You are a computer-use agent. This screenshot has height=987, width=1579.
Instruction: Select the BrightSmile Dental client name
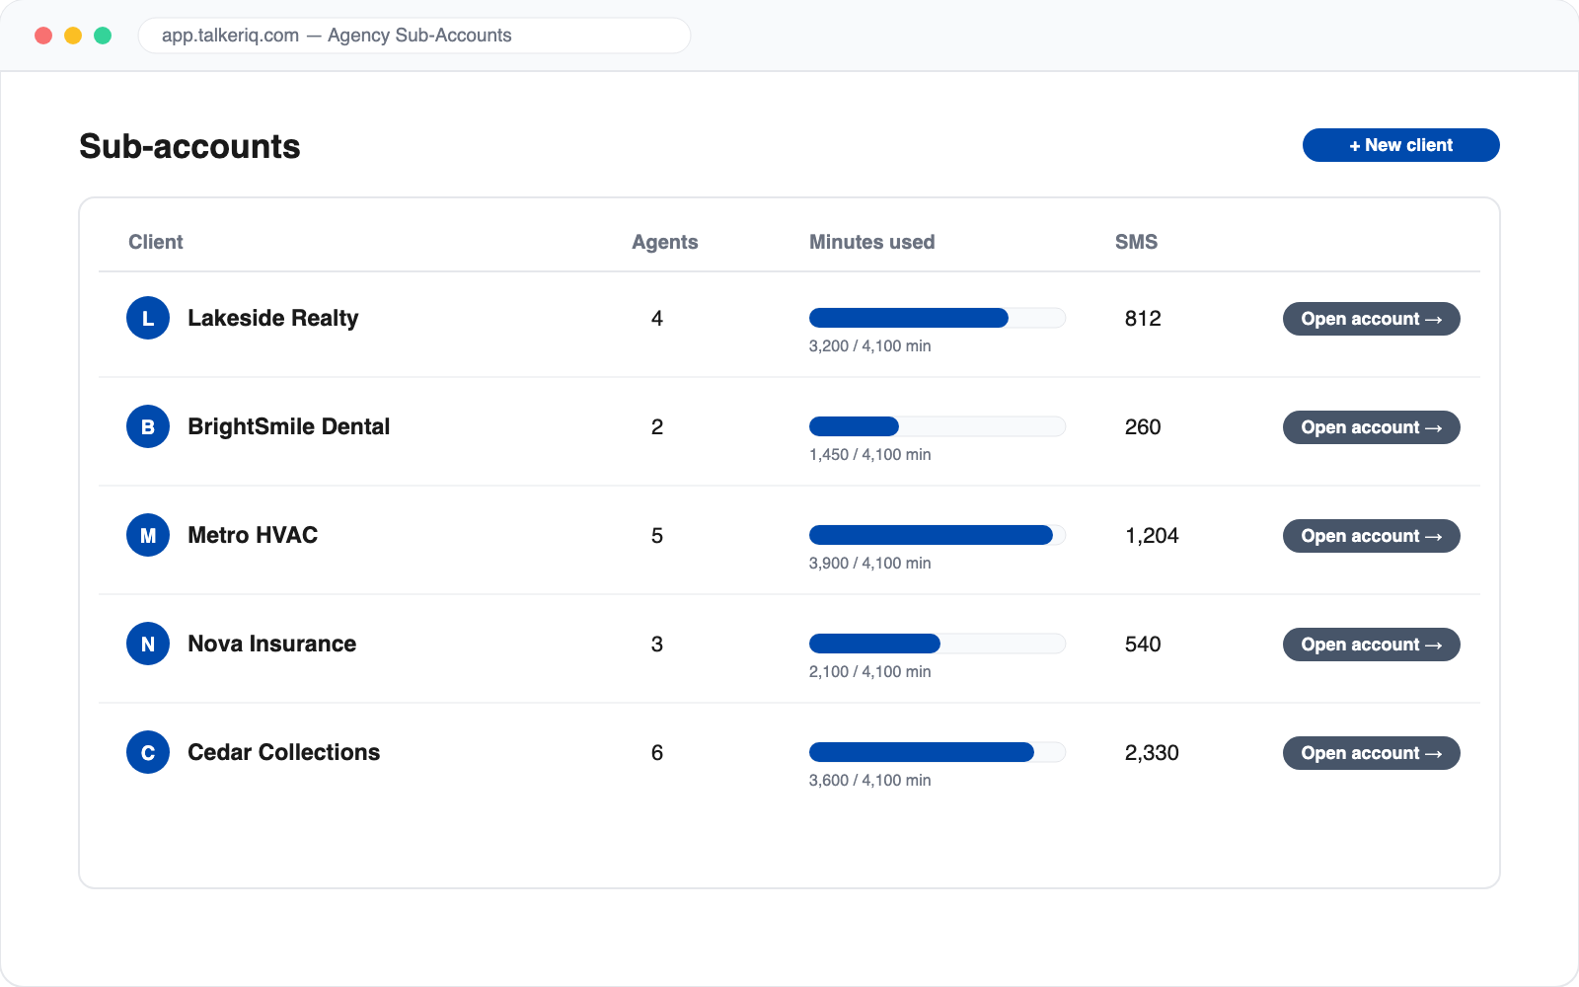click(289, 426)
